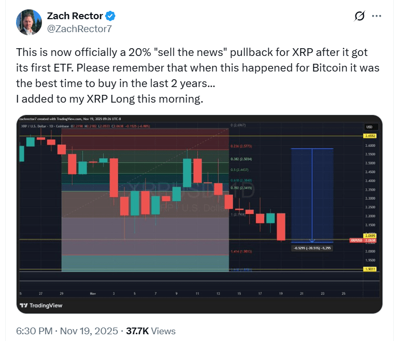Image resolution: width=398 pixels, height=341 pixels.
Task: Click the TradingView logo in the chart
Action: pos(40,305)
